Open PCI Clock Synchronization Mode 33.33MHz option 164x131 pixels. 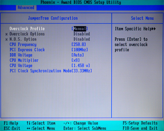coord(82,71)
